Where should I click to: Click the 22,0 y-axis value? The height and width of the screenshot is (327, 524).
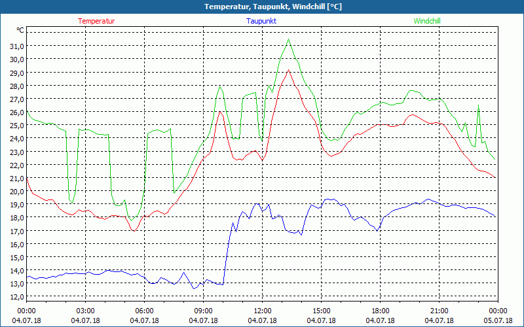point(17,165)
